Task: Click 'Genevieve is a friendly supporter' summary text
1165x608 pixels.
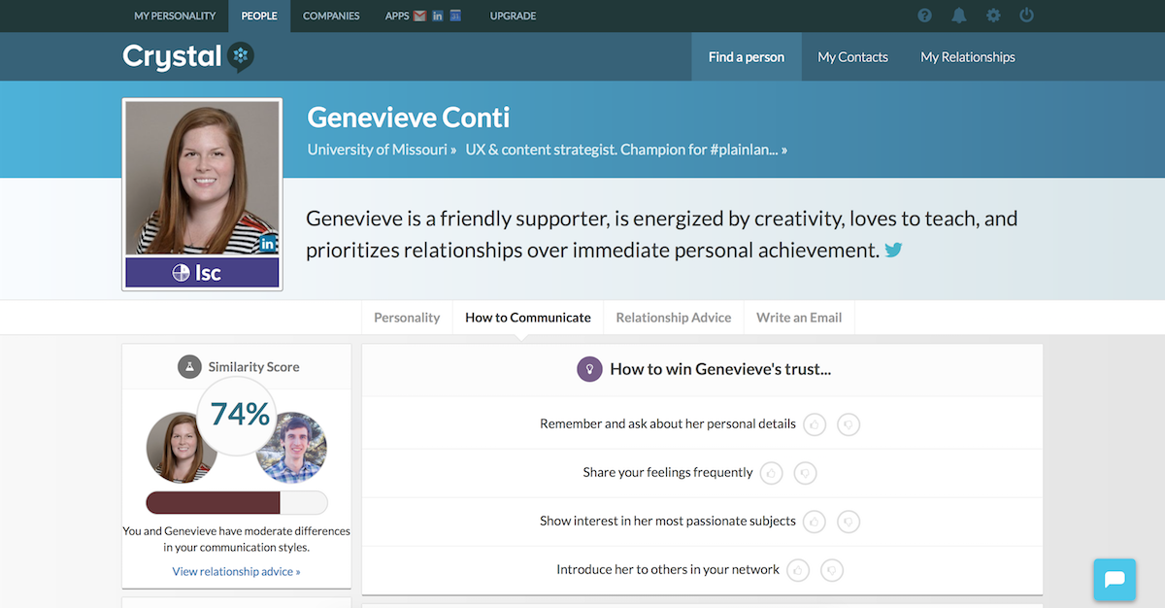Action: coord(661,234)
